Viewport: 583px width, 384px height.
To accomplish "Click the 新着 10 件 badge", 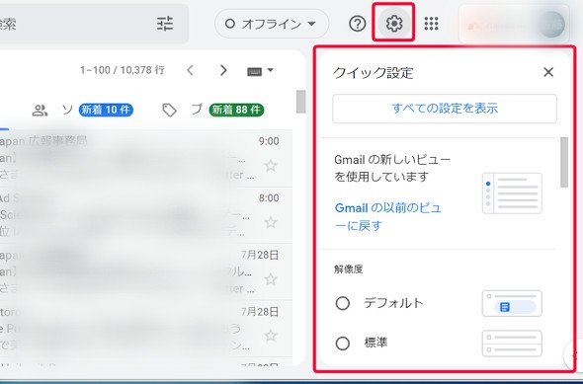I will 106,110.
